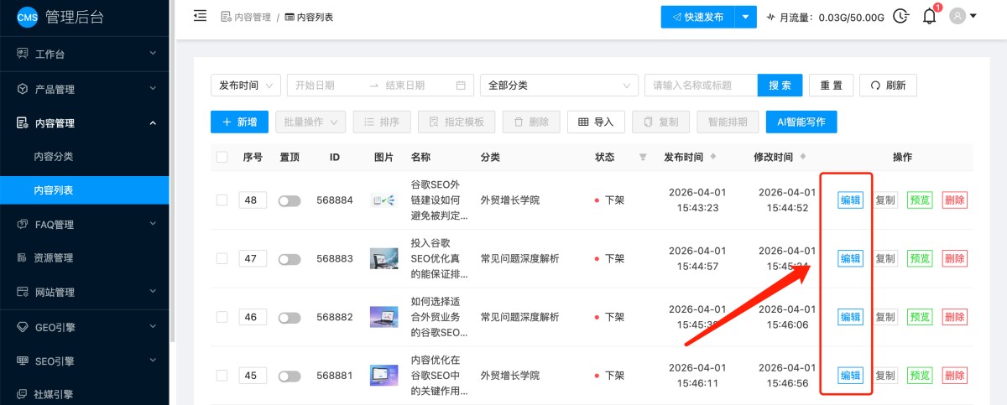Sort by 发布时间 column arrows
1007x405 pixels.
coord(713,157)
